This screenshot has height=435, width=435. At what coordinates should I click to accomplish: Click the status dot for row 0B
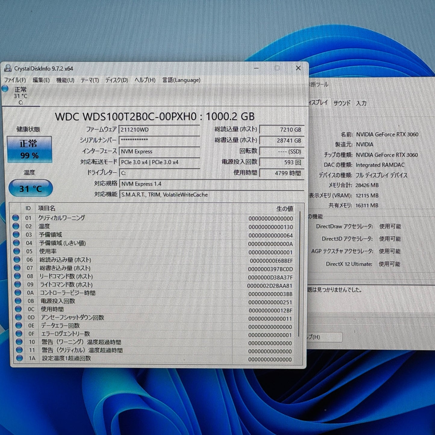coord(18,301)
